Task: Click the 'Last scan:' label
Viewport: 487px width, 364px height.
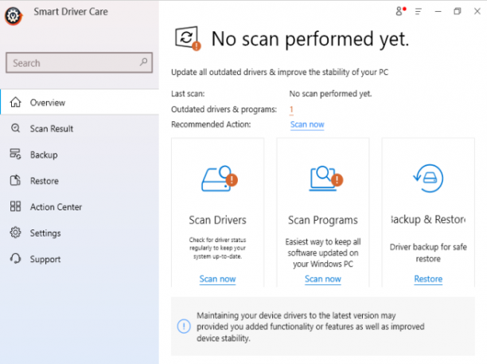Action: pyautogui.click(x=188, y=93)
